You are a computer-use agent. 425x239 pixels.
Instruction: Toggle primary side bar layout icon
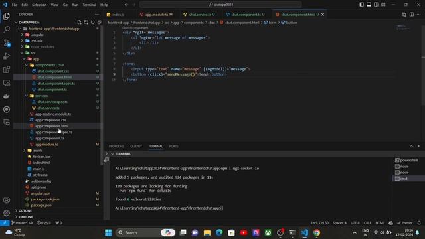[361, 5]
